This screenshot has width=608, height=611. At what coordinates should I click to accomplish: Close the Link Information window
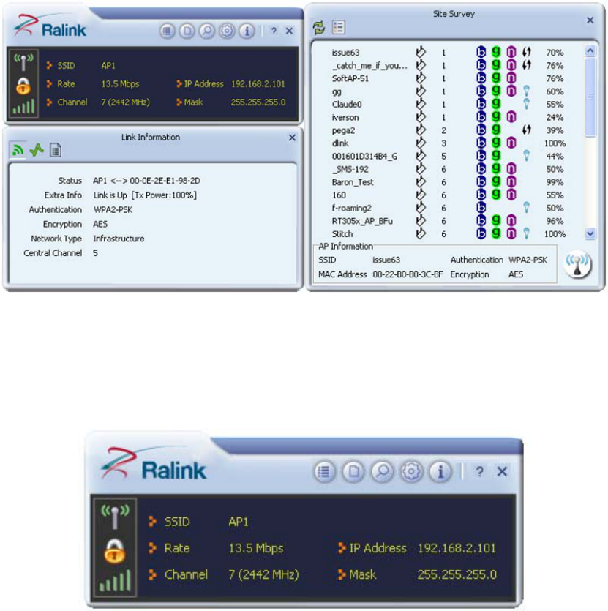click(292, 138)
